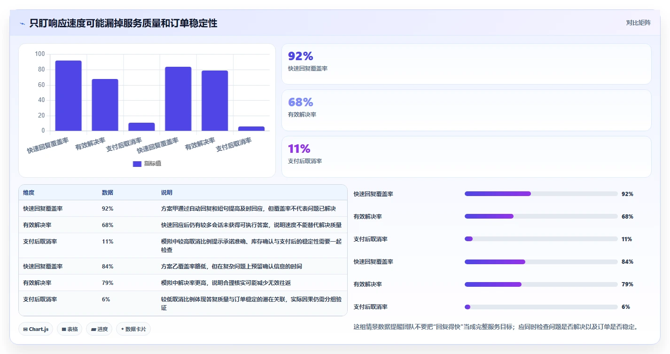Click the chart bar with value 84
This screenshot has height=354, width=670.
coord(178,99)
